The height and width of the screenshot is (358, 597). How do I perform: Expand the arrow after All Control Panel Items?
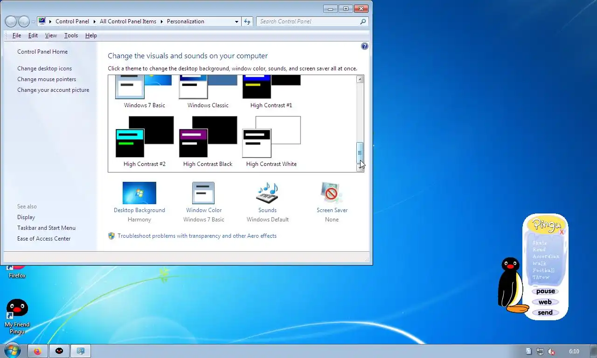(x=161, y=21)
